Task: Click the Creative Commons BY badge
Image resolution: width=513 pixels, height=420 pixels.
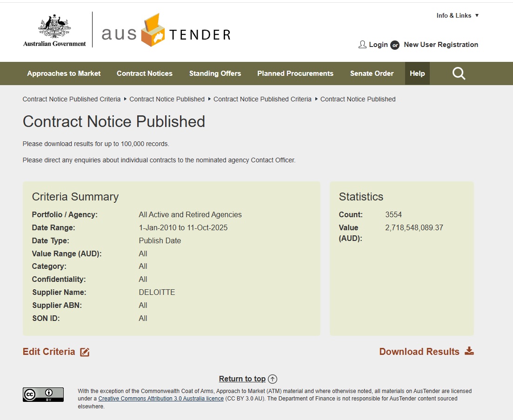Action: [43, 394]
